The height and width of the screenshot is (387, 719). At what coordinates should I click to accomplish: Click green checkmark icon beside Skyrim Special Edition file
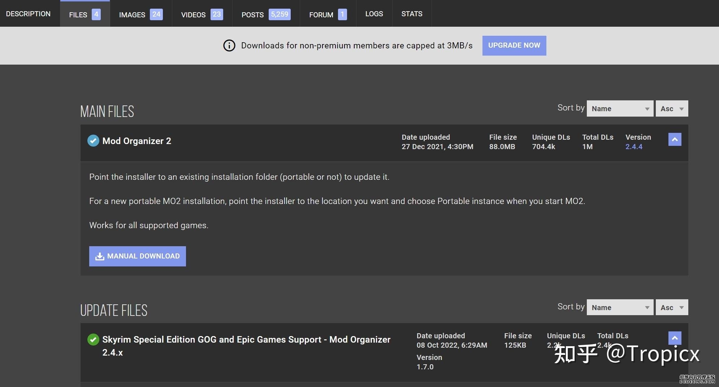93,339
